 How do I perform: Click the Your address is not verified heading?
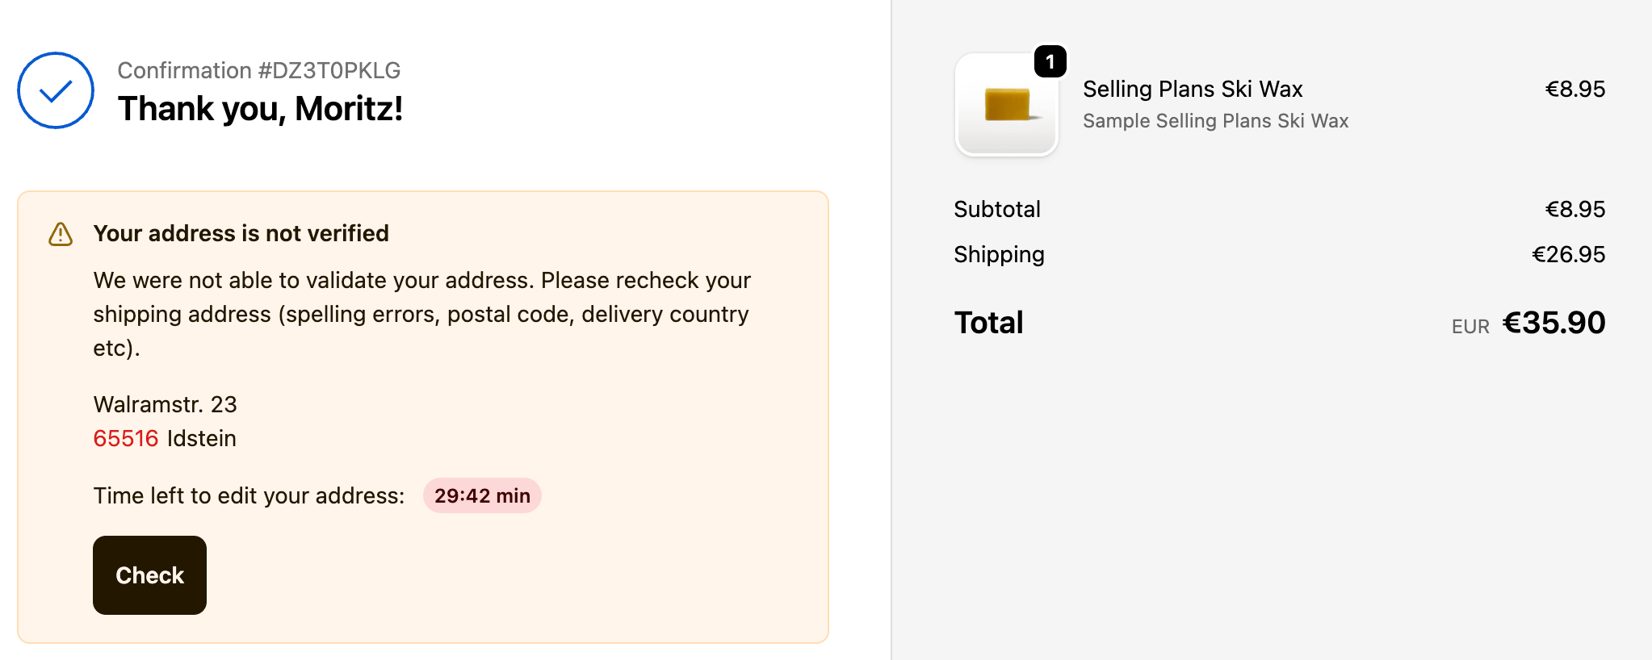(241, 233)
